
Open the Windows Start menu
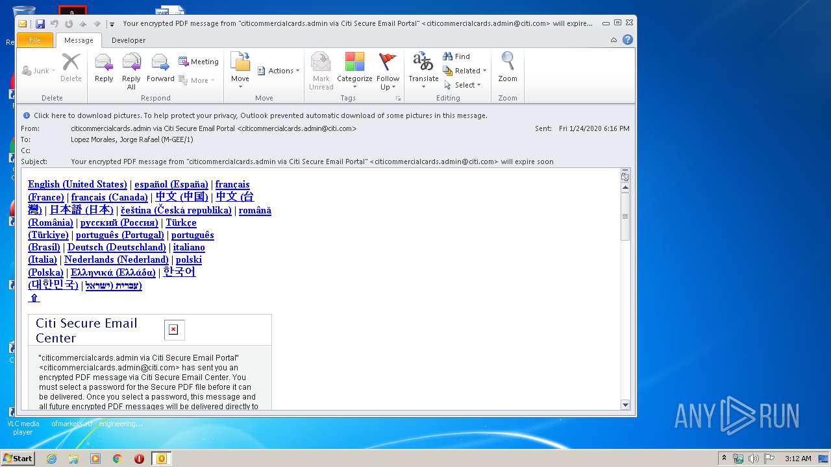[18, 459]
